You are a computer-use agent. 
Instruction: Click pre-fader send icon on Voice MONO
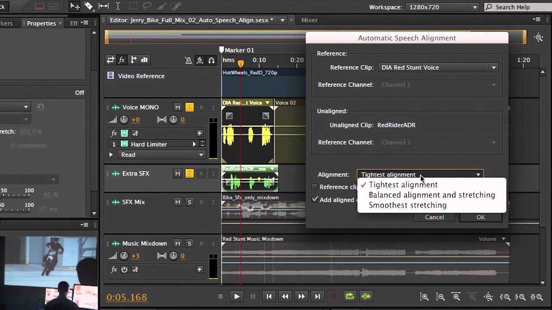[135, 133]
